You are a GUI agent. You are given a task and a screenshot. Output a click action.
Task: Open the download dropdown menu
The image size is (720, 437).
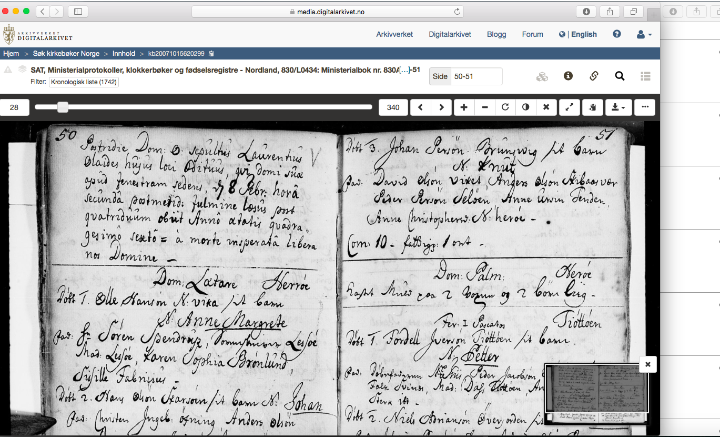click(x=618, y=107)
